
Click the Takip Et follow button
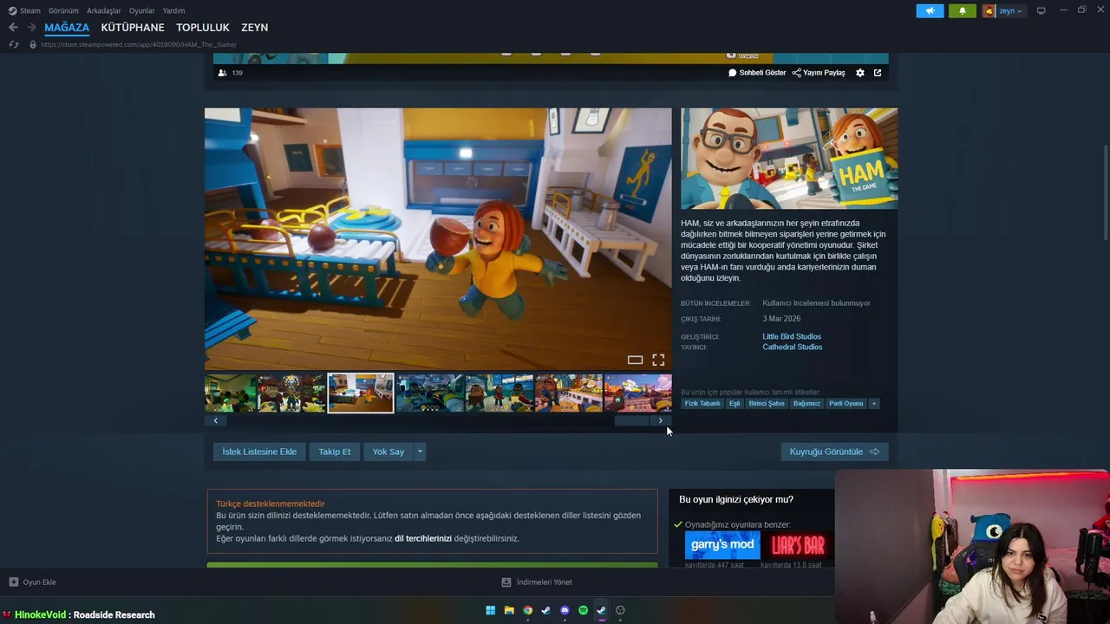(335, 452)
